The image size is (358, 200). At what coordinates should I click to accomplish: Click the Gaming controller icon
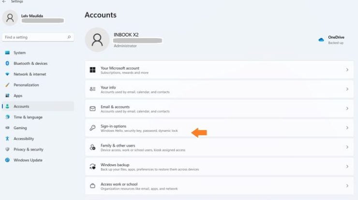pos(7,128)
